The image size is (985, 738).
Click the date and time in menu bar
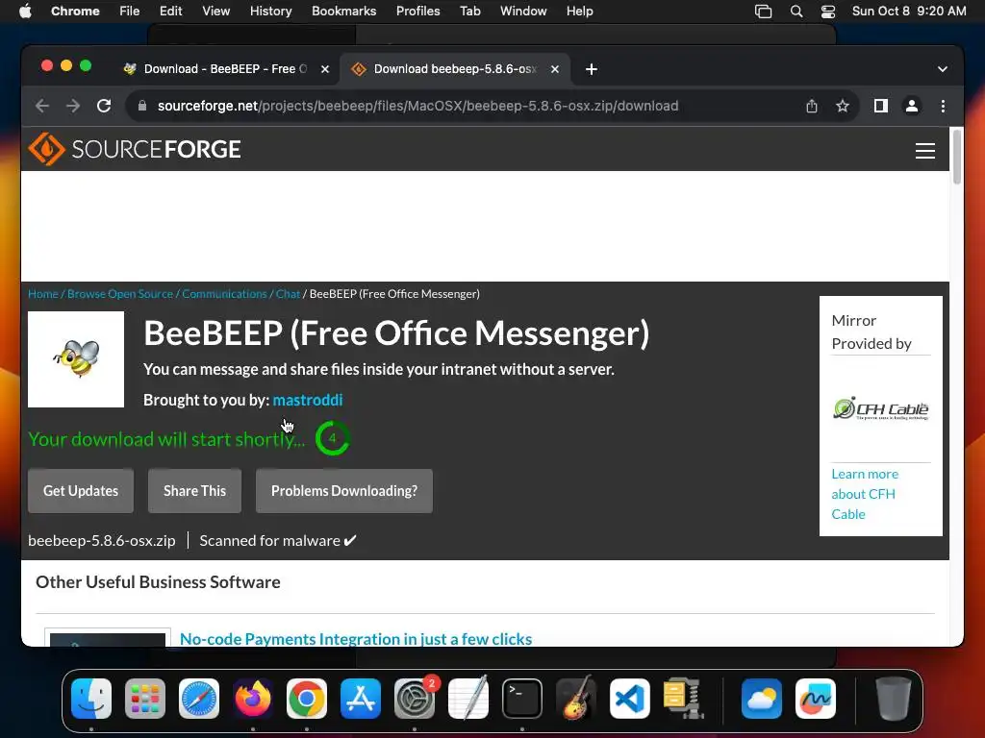coord(908,12)
